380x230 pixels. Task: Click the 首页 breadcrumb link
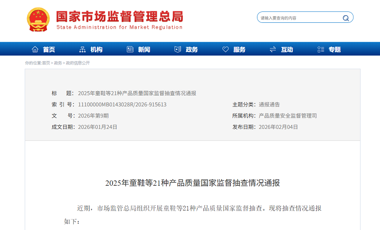(46, 63)
